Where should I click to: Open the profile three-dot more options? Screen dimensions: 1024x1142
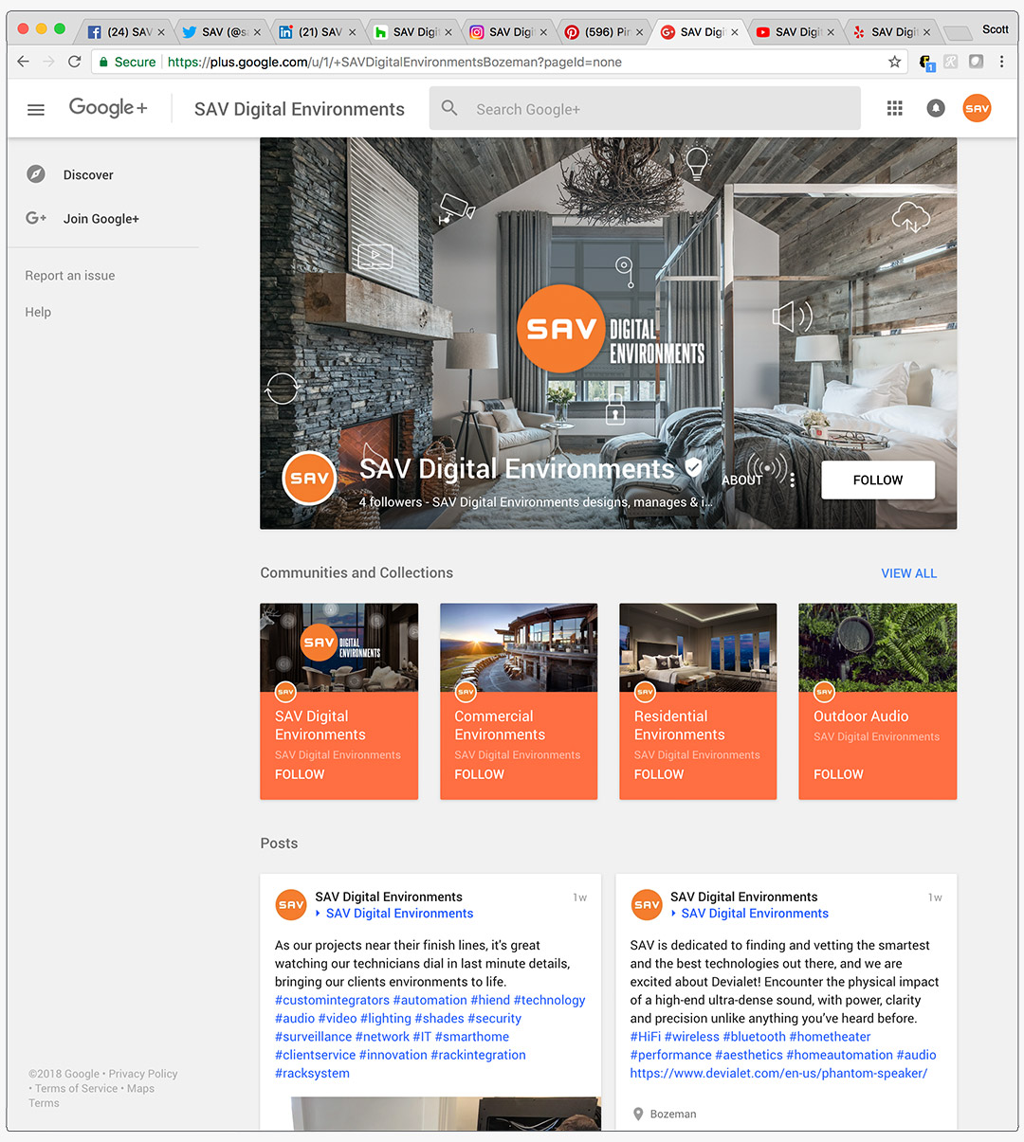793,480
